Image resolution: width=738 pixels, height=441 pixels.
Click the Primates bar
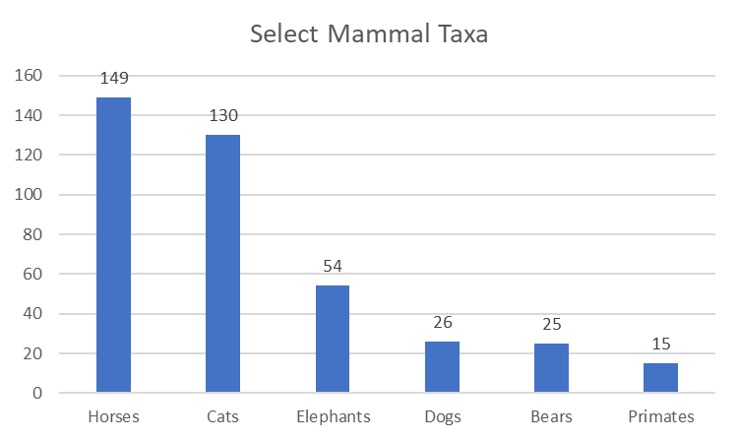pos(660,378)
